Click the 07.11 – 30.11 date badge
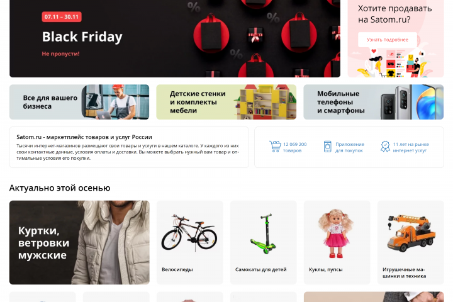This screenshot has width=453, height=302. pyautogui.click(x=62, y=17)
